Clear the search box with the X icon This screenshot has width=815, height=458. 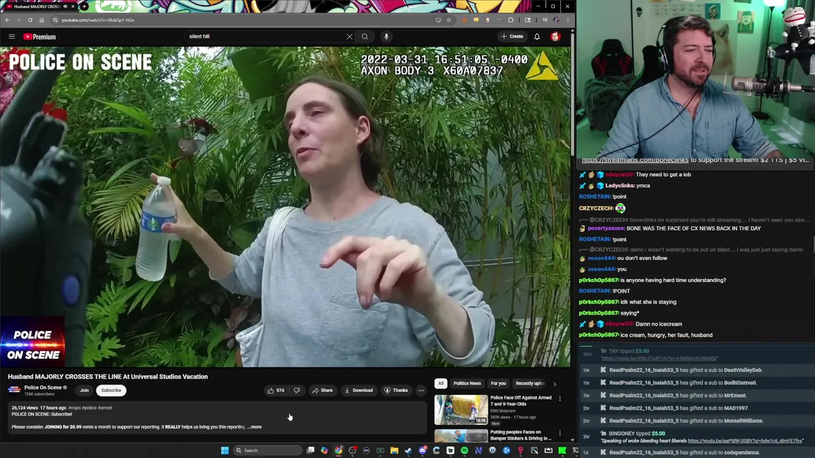click(x=350, y=37)
